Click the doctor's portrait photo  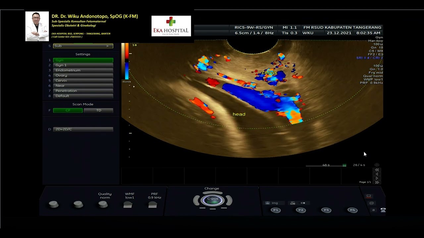coord(37,26)
